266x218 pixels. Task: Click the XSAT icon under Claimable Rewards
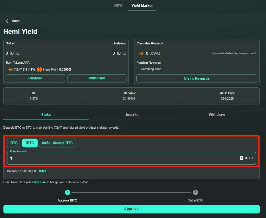coord(141,53)
